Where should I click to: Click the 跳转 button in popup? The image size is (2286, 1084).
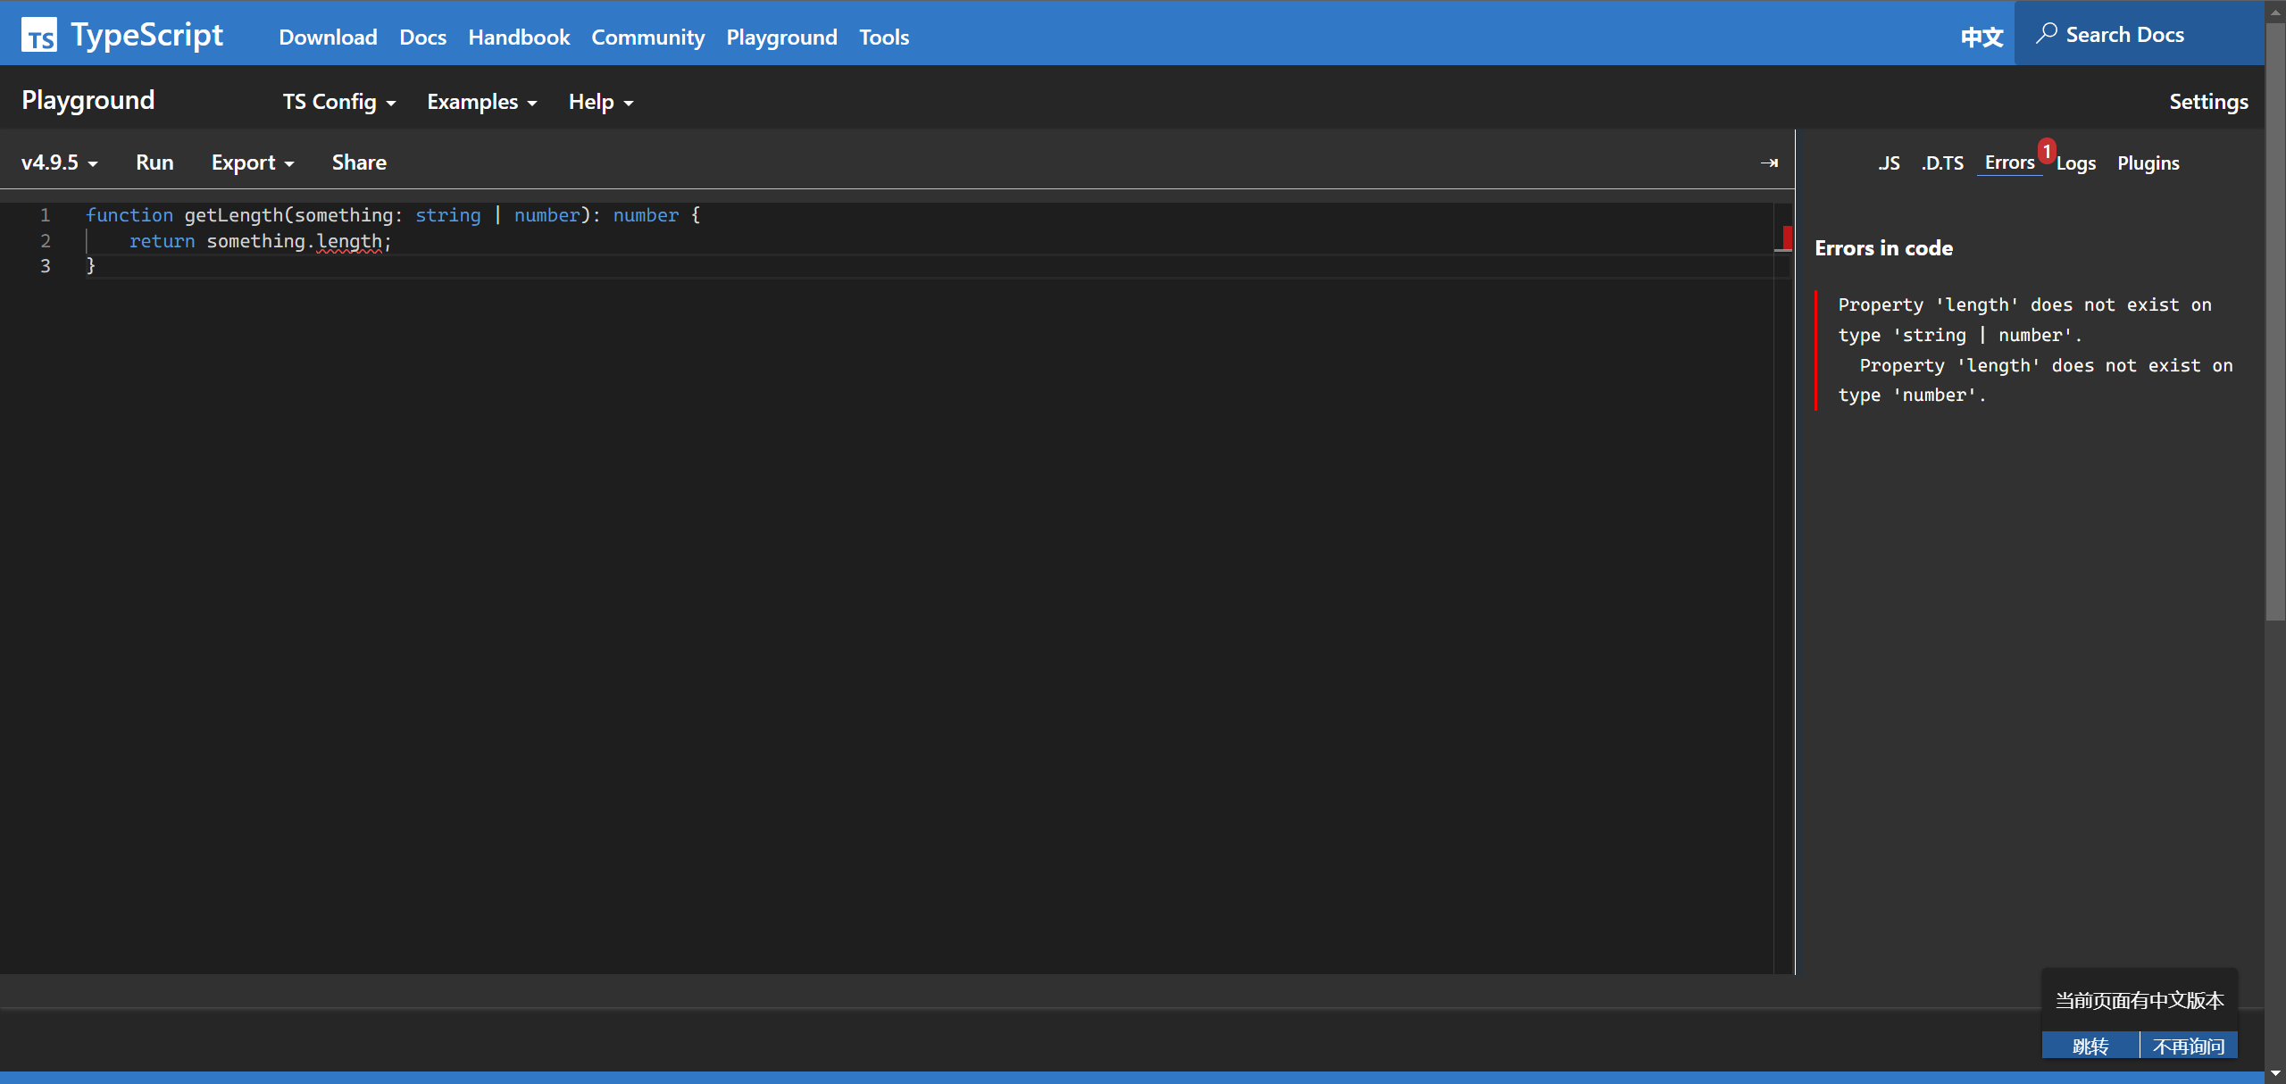[2090, 1046]
